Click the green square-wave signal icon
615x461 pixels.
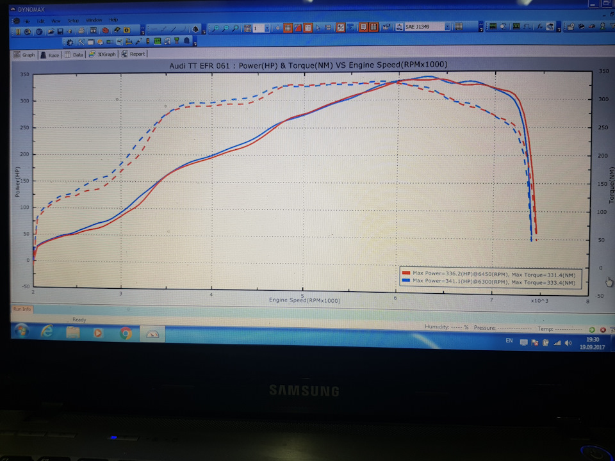516,27
